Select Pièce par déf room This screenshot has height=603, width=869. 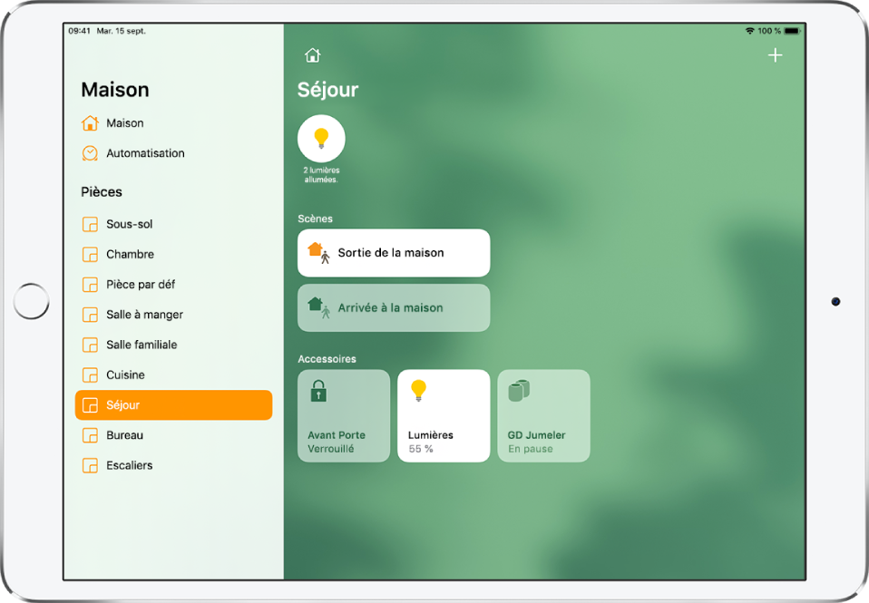point(173,285)
